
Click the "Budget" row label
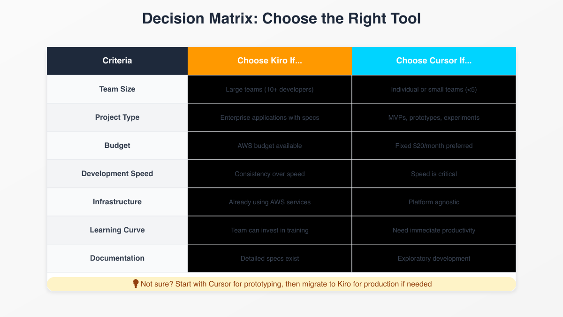point(117,146)
